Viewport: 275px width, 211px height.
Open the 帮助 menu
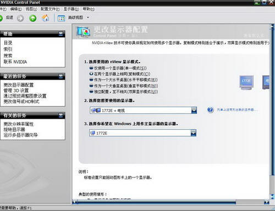(89, 9)
